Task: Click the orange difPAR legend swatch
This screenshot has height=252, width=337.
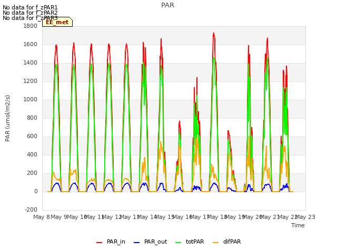Action: click(x=215, y=243)
